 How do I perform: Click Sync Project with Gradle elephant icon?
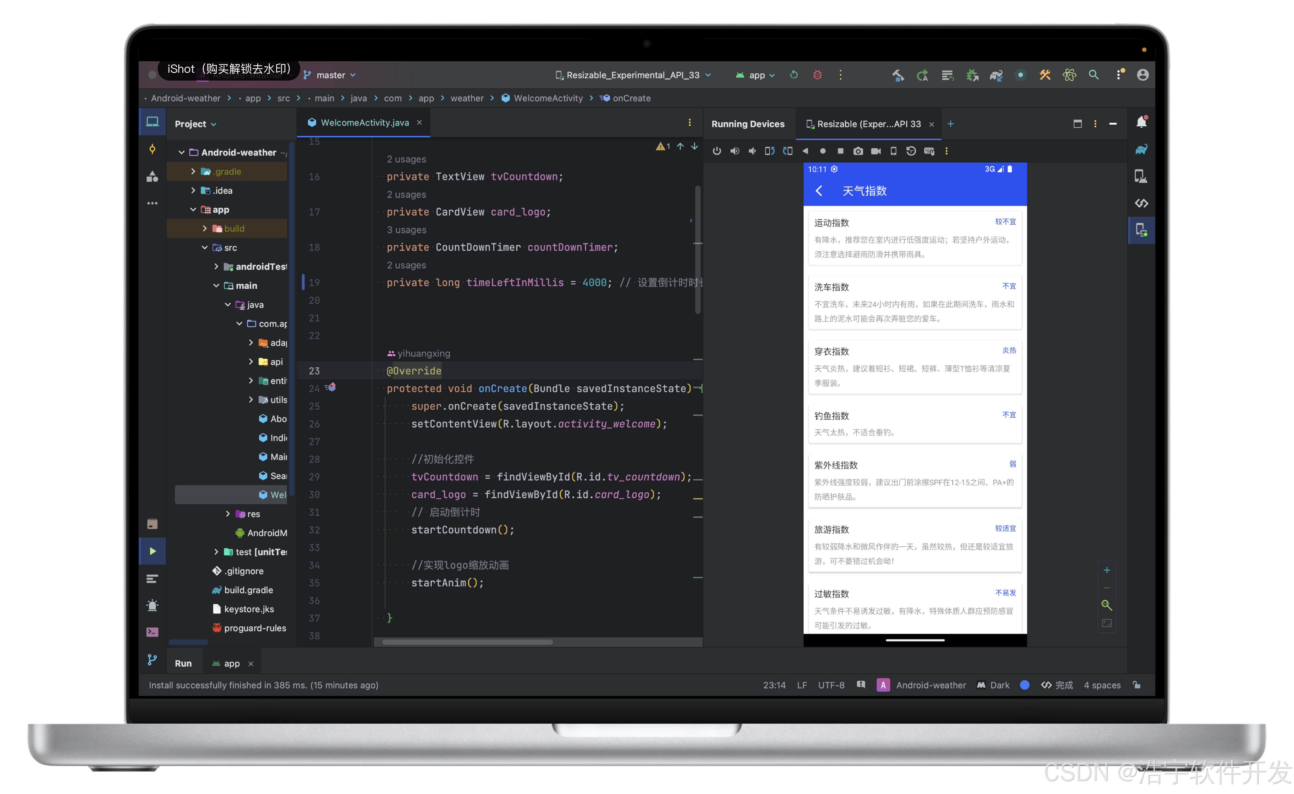[996, 75]
